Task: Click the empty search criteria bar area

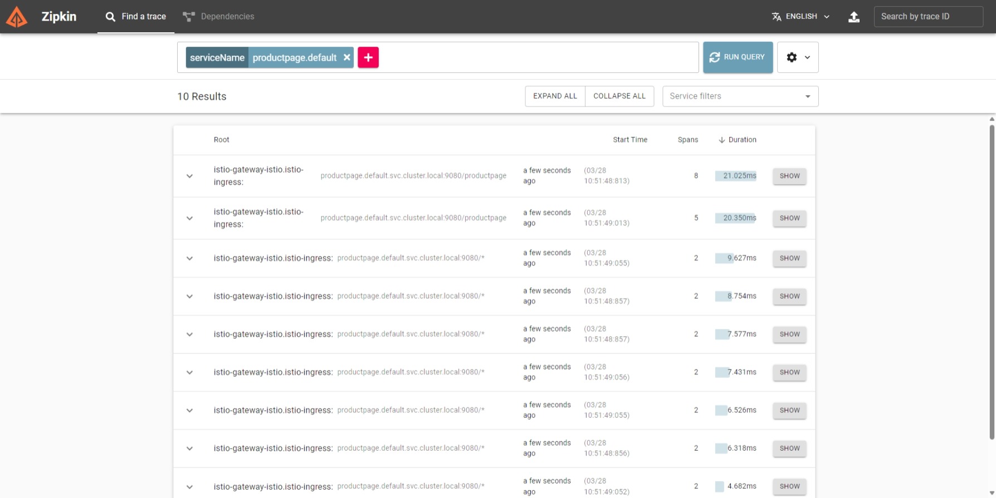Action: [538, 57]
